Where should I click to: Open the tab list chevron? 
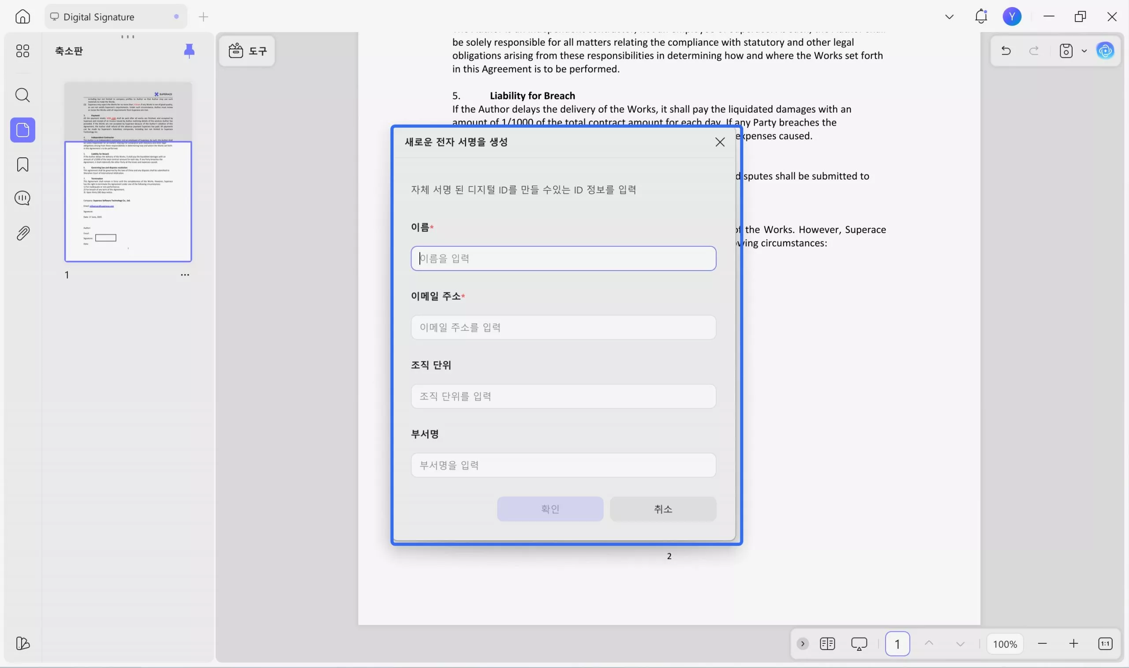949,17
